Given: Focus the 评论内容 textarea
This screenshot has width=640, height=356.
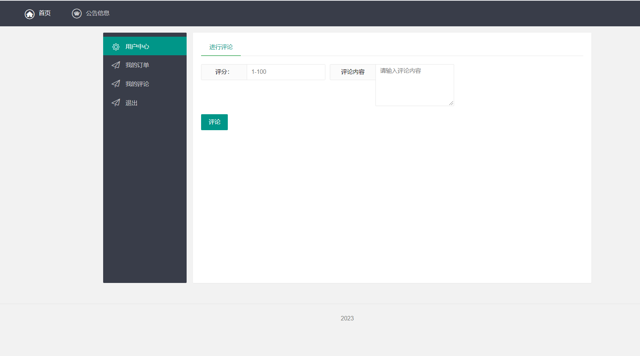Looking at the screenshot, I should (415, 85).
